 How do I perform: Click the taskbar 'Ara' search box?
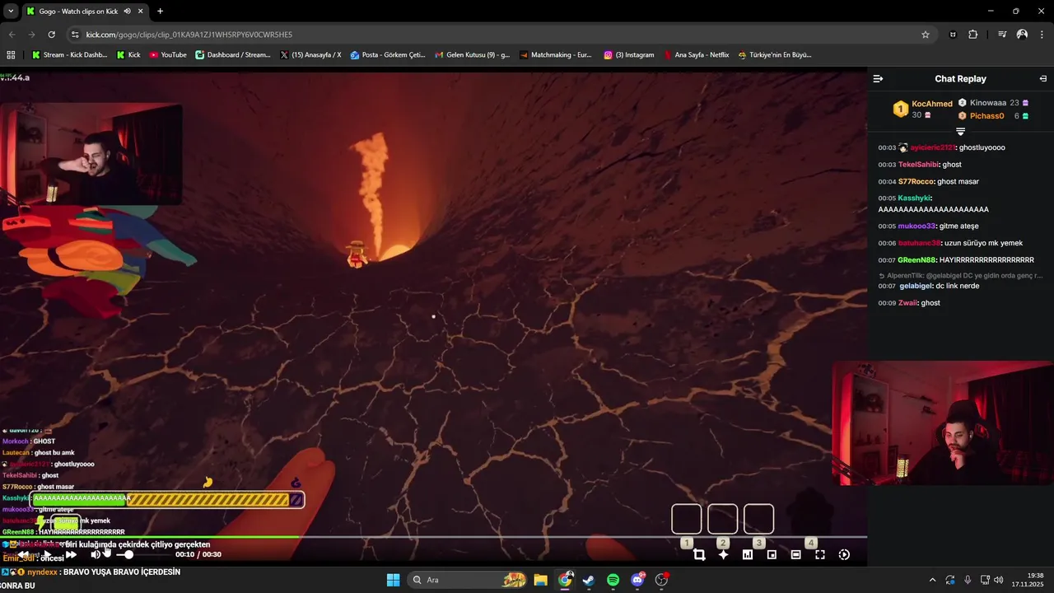point(469,580)
